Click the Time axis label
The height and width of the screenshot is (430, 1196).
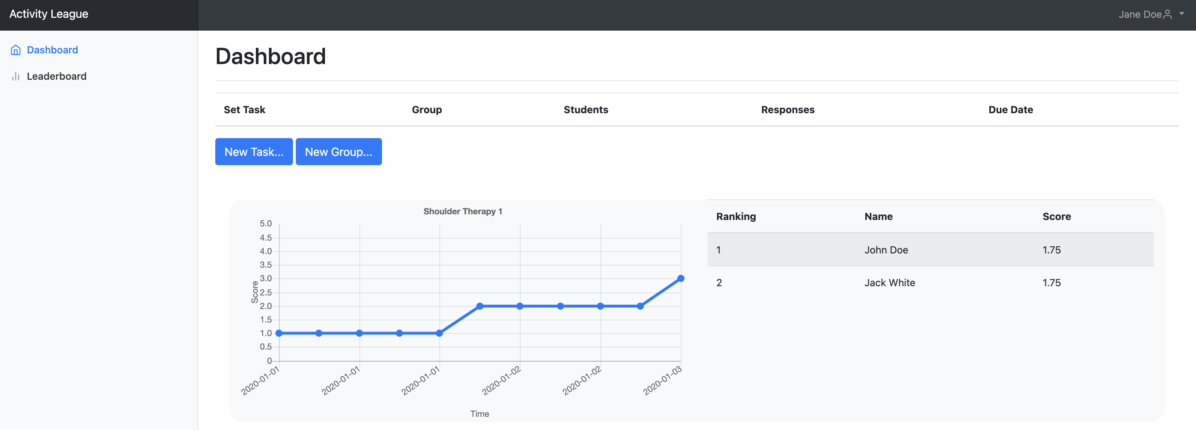tap(479, 414)
